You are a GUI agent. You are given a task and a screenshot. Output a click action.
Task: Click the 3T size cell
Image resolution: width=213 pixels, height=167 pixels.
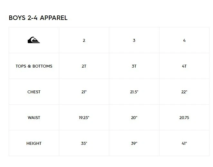click(134, 66)
